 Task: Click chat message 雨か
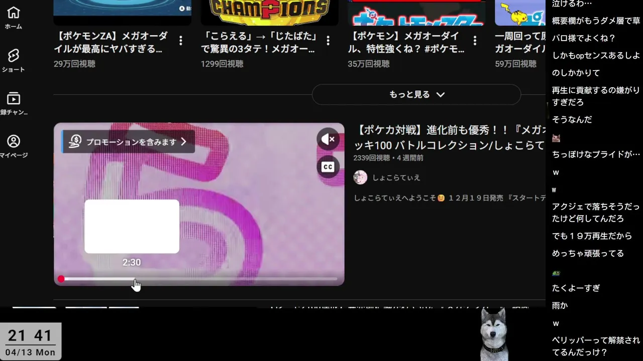pyautogui.click(x=560, y=305)
